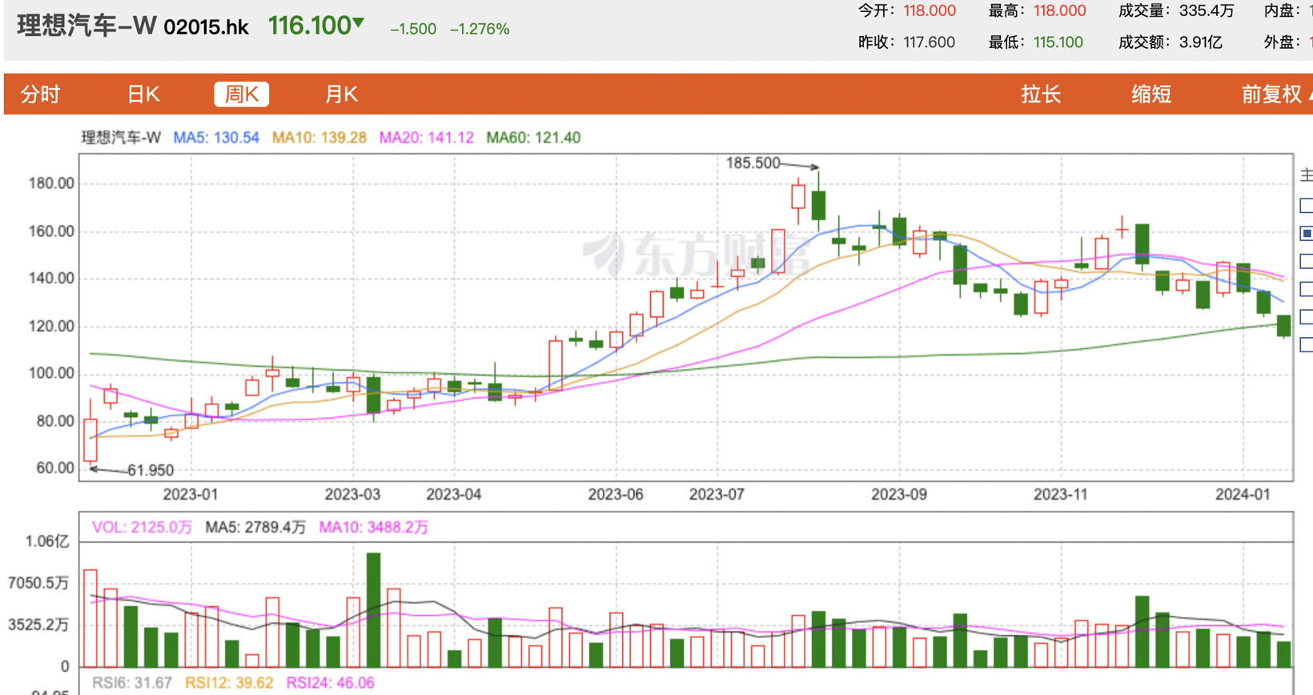Click the 2023-09 date label on axis
The width and height of the screenshot is (1313, 695).
[x=898, y=494]
